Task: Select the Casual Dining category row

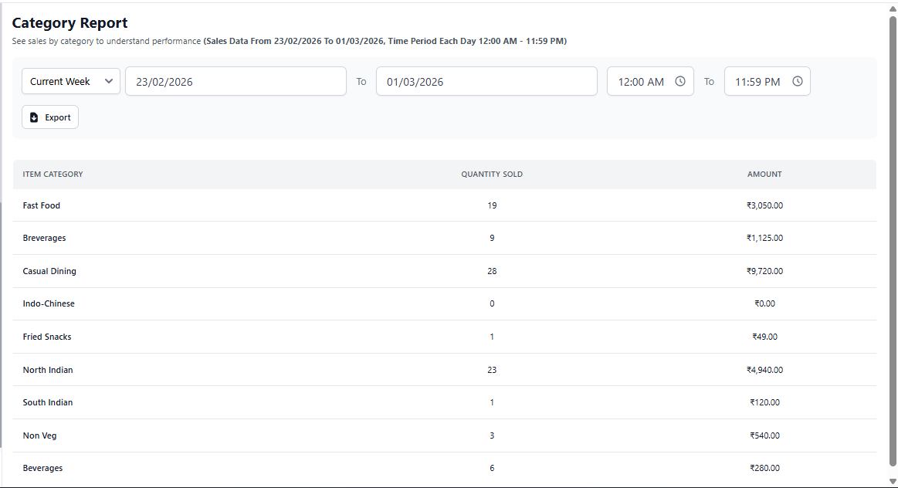Action: coord(49,271)
